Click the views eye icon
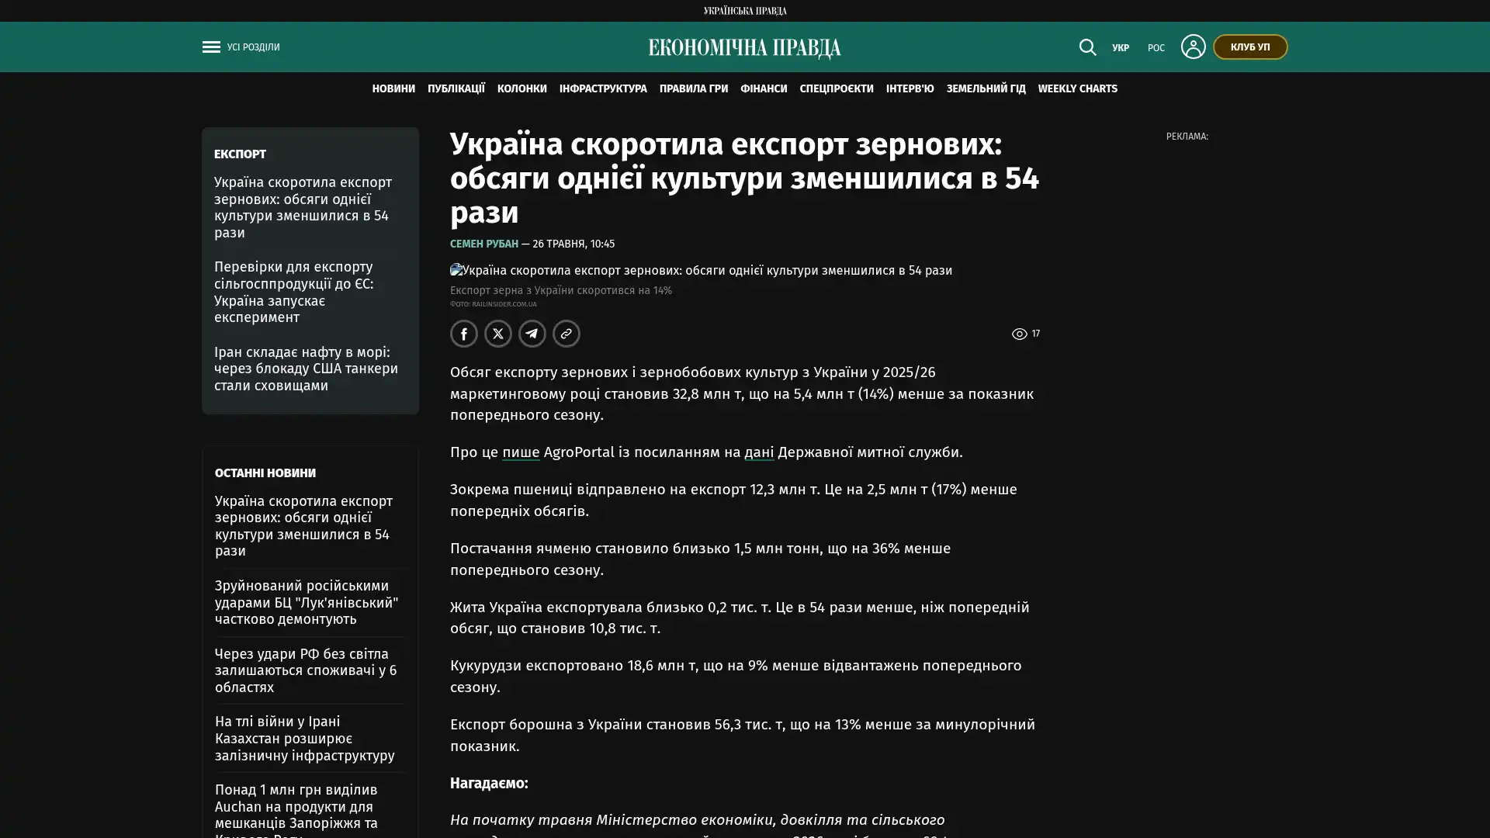Screen dimensions: 1490x838 point(1019,334)
